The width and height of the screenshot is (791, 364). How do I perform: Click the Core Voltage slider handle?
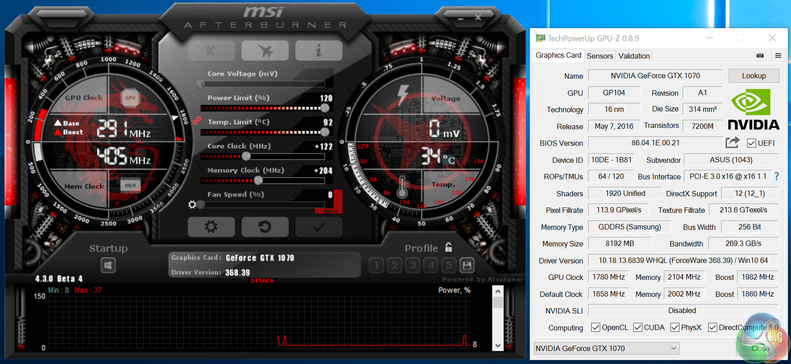click(x=201, y=84)
